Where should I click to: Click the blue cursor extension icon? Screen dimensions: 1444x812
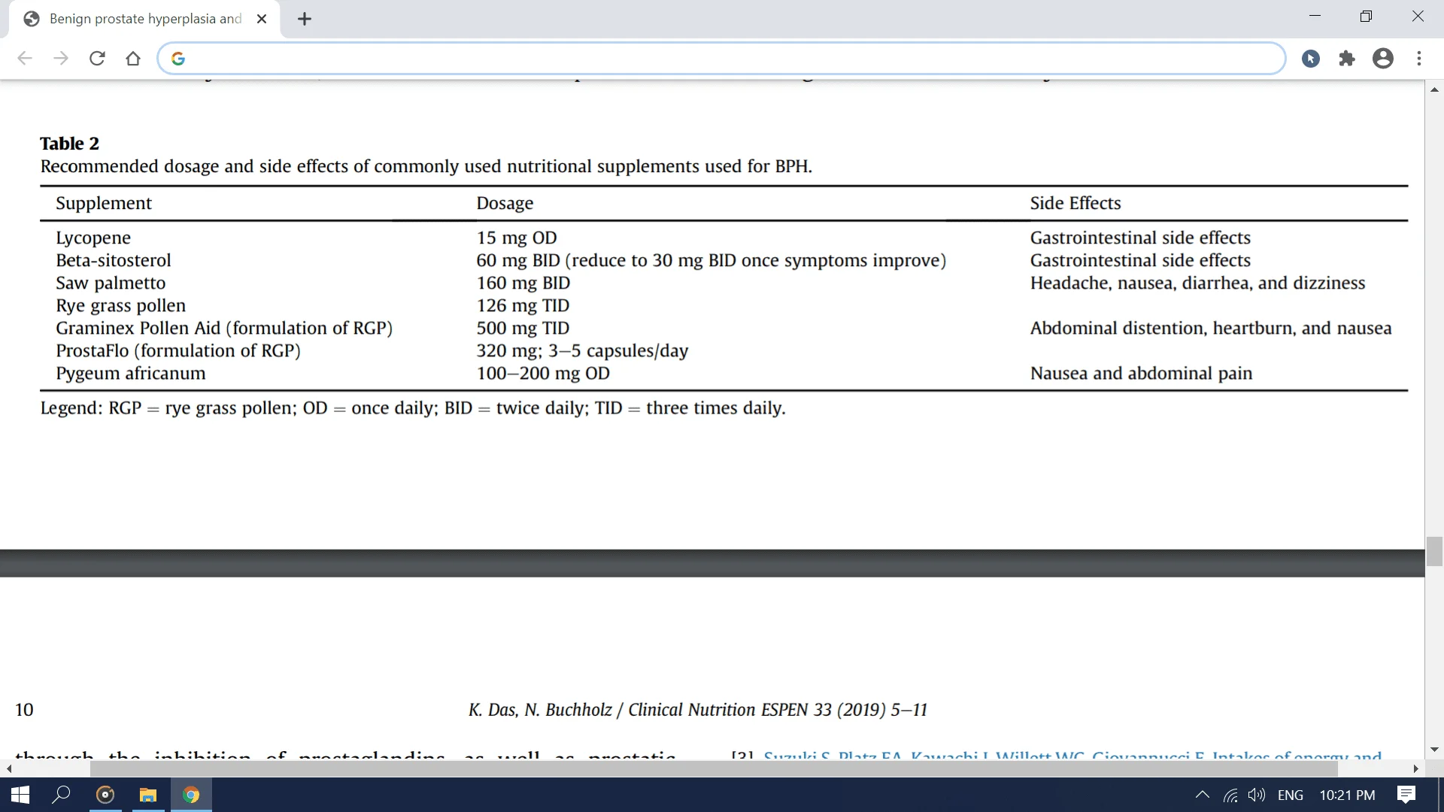pos(1311,59)
